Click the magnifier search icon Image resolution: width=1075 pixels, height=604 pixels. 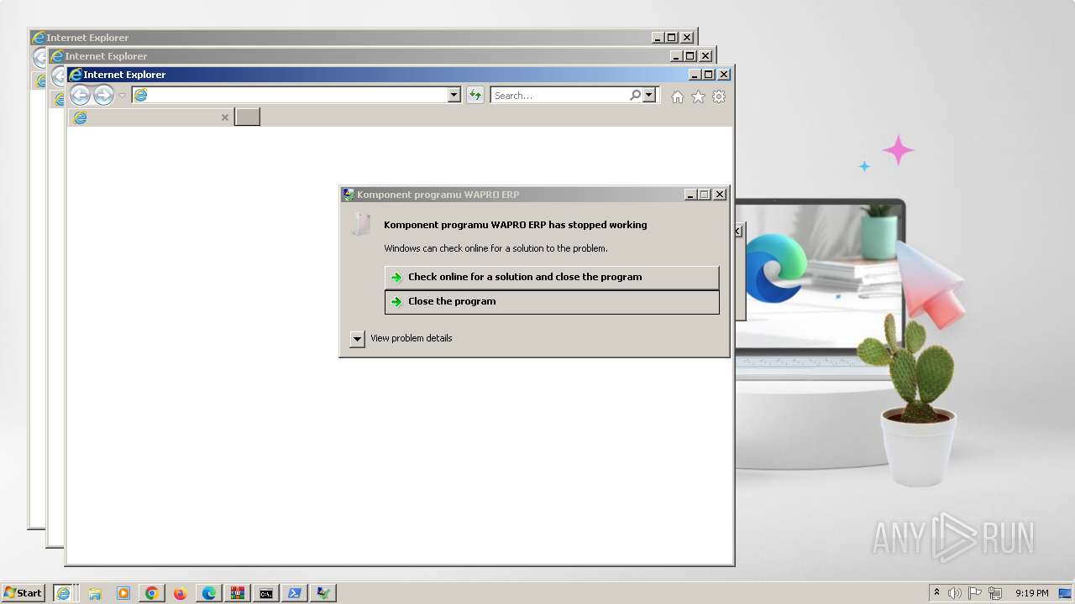[635, 96]
